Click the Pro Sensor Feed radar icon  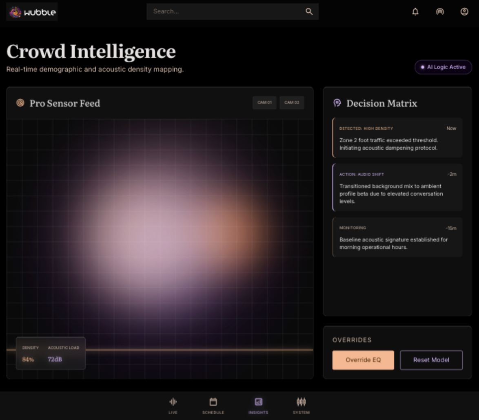(20, 103)
